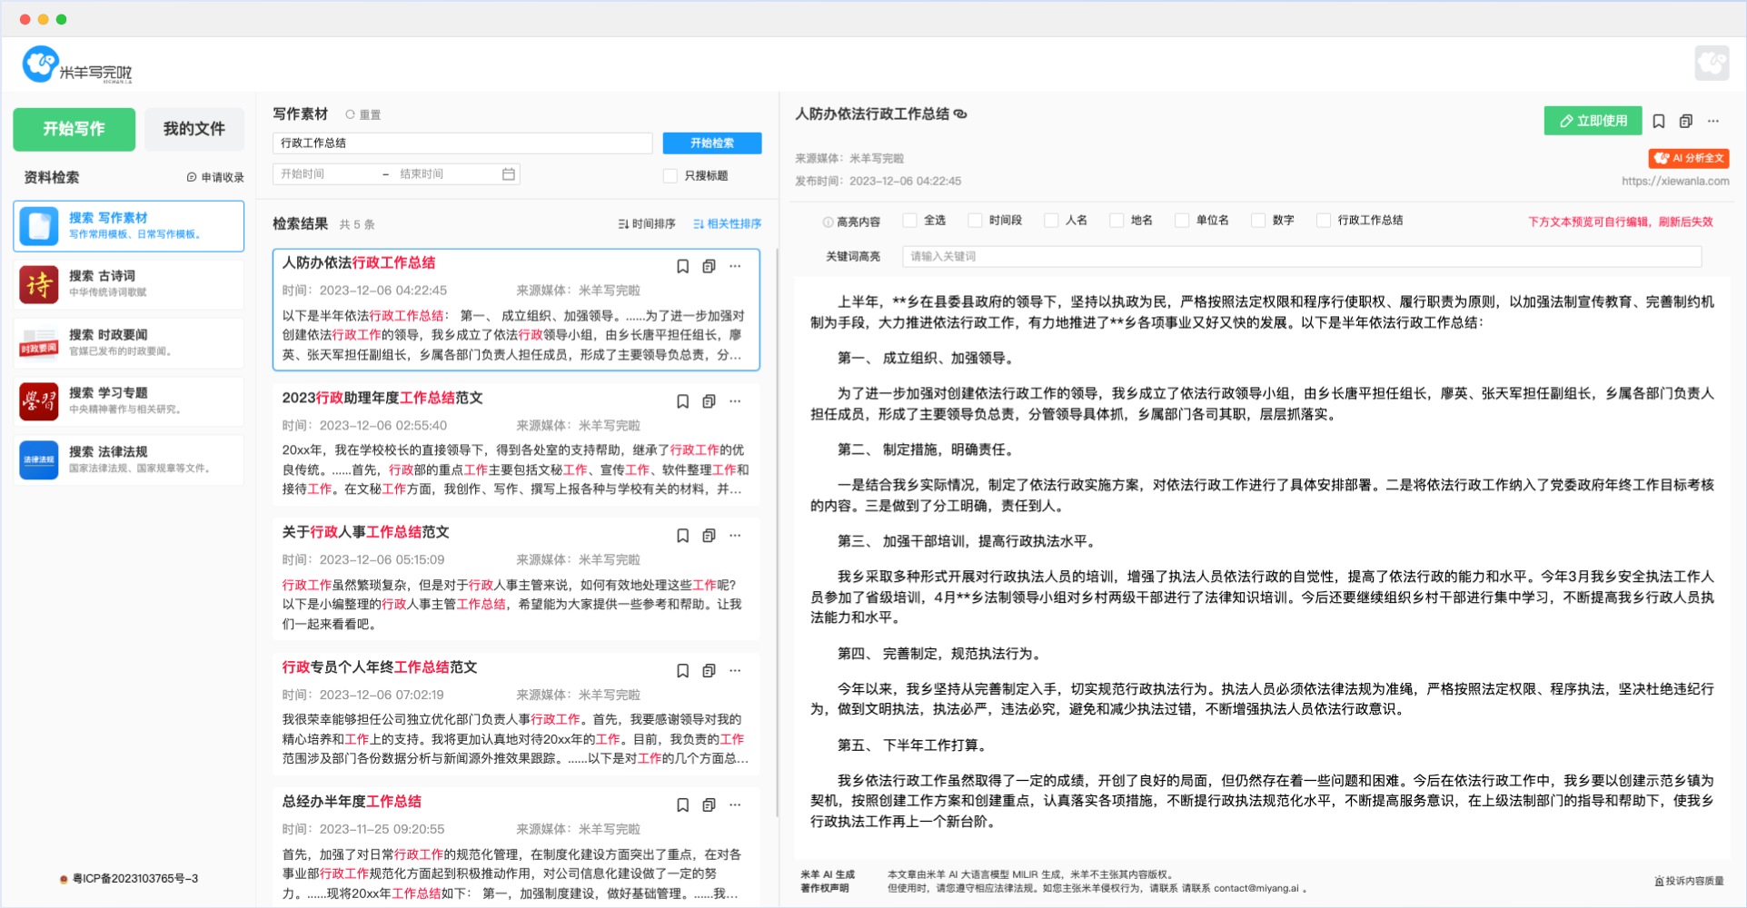Bookmark the open article in preview header
The image size is (1747, 908).
[x=1659, y=121]
